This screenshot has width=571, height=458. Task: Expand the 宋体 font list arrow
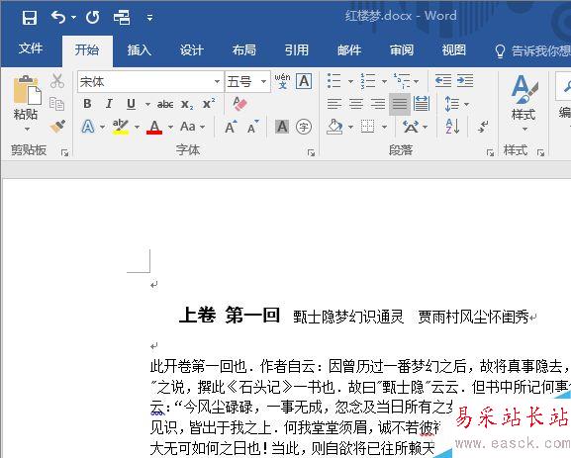click(217, 81)
